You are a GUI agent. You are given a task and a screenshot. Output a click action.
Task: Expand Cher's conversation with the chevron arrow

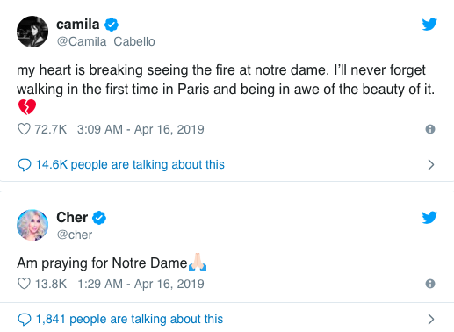(x=431, y=320)
